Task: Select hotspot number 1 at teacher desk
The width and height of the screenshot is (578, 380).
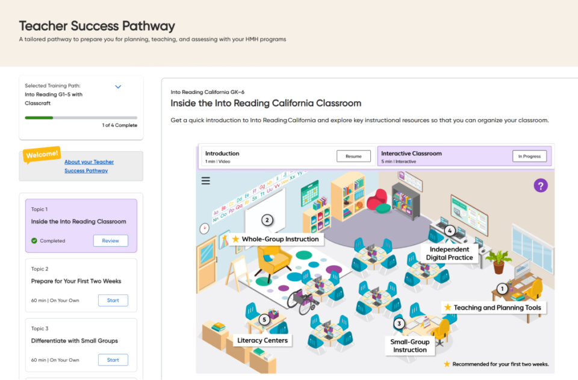Action: click(x=502, y=289)
